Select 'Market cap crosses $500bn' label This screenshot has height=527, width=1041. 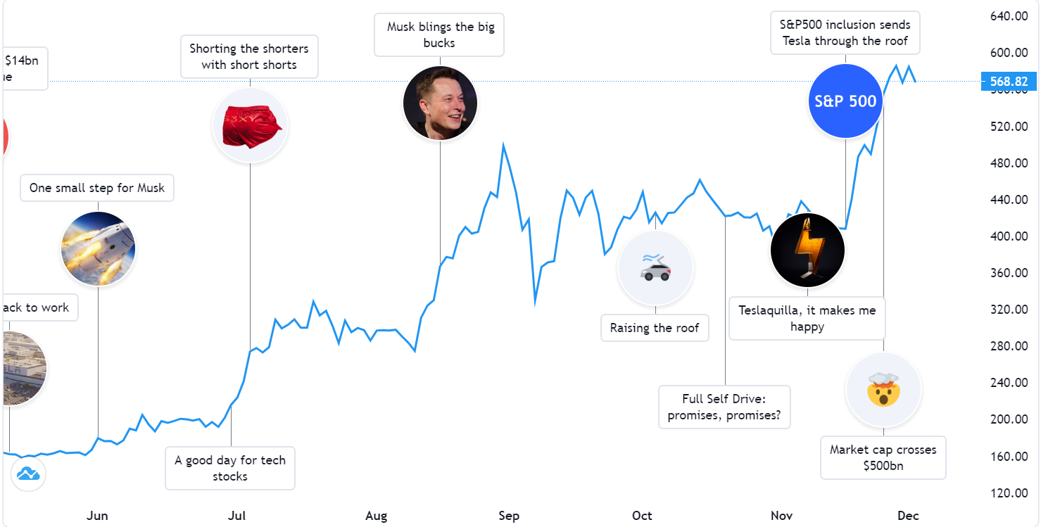883,457
